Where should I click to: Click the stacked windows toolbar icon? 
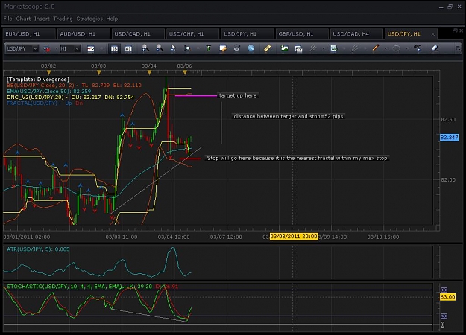pos(298,48)
